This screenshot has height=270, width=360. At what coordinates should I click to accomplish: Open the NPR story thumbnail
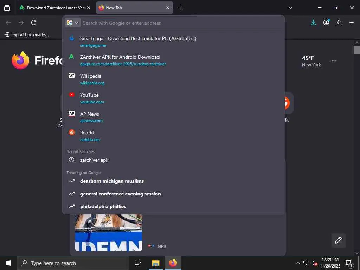pos(109,233)
